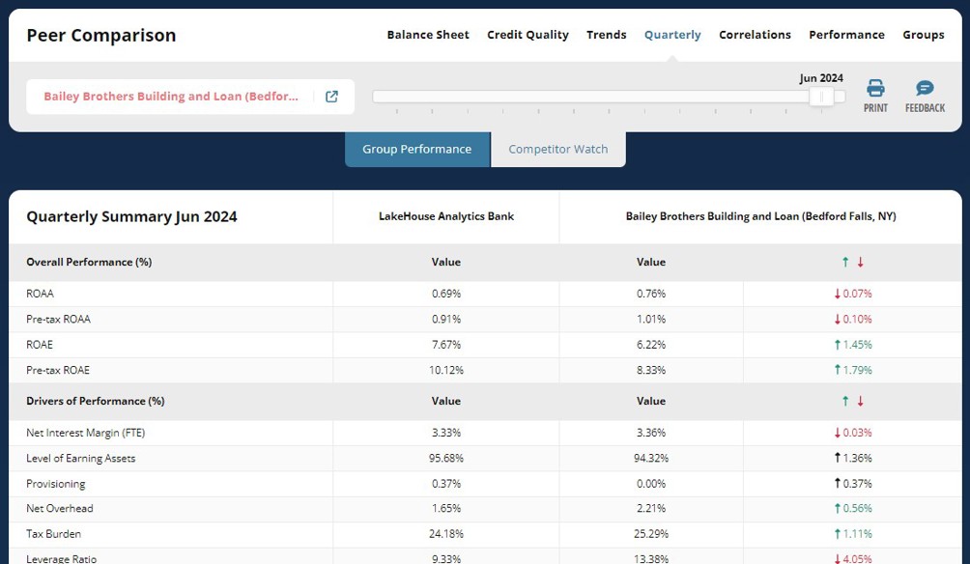Click the Bailey Brothers Tax Burden value 25.29%
This screenshot has height=564, width=970.
[x=651, y=534]
